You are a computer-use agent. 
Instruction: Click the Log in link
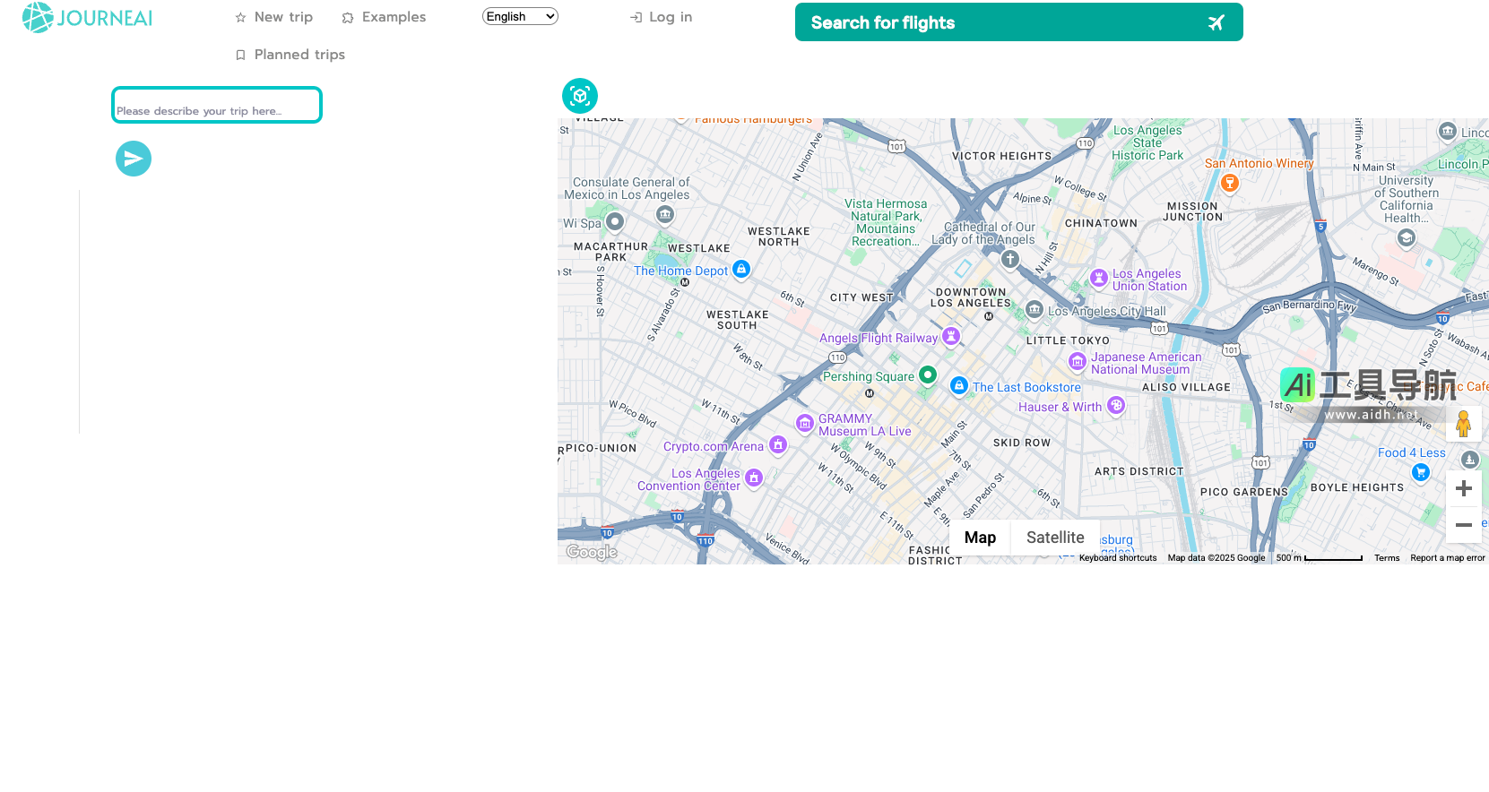point(661,17)
